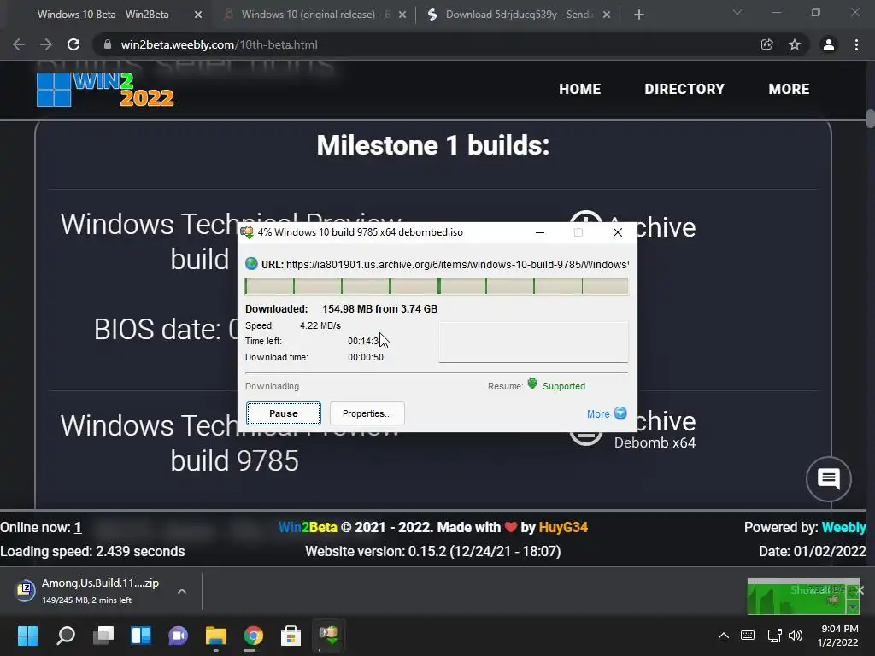Switch to Google Chrome on the taskbar

click(253, 635)
